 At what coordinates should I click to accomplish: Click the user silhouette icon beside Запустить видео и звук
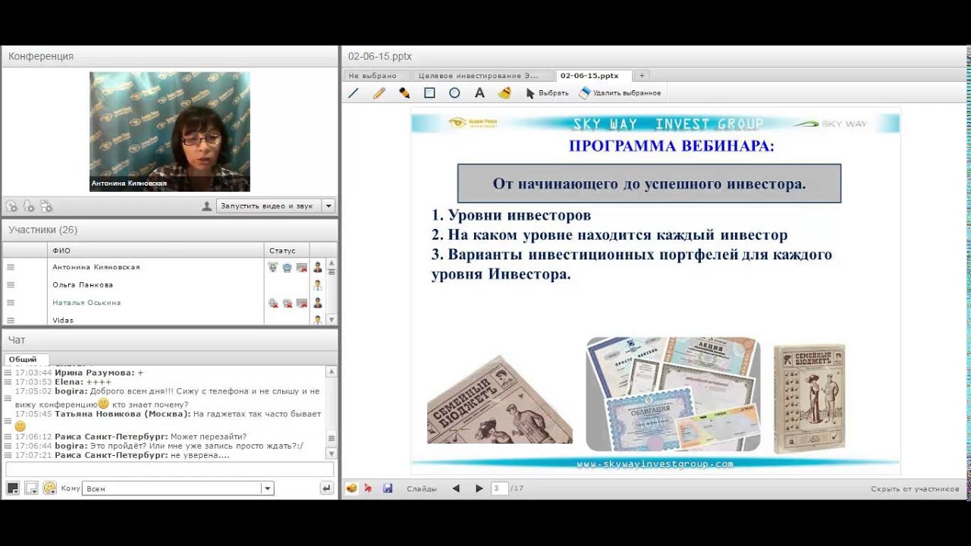[206, 206]
